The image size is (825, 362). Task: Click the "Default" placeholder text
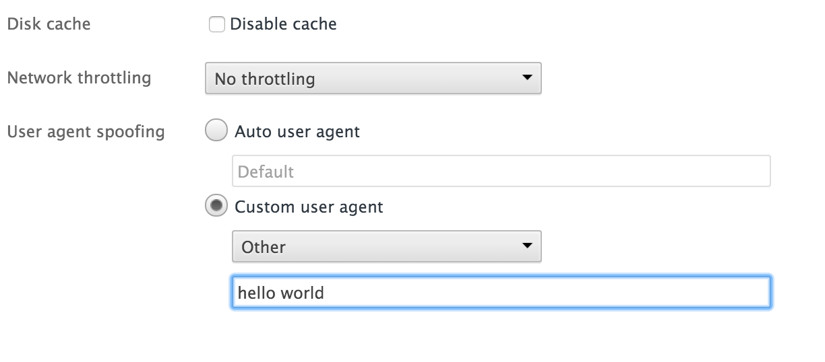pos(266,172)
